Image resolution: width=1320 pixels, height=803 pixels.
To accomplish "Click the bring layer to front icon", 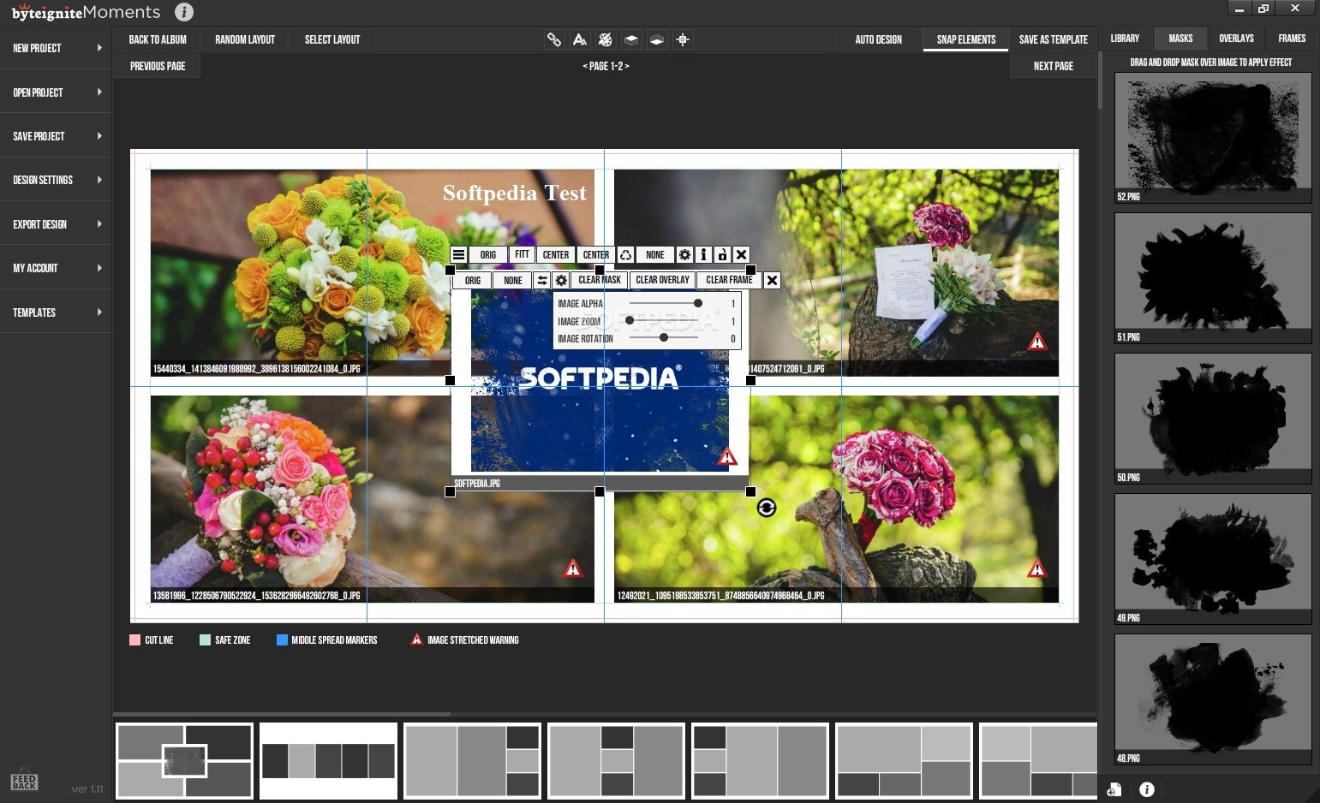I will coord(631,39).
